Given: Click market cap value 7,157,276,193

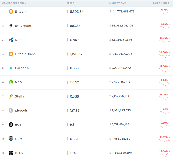Looking at the screenshot, I should click(x=120, y=96).
